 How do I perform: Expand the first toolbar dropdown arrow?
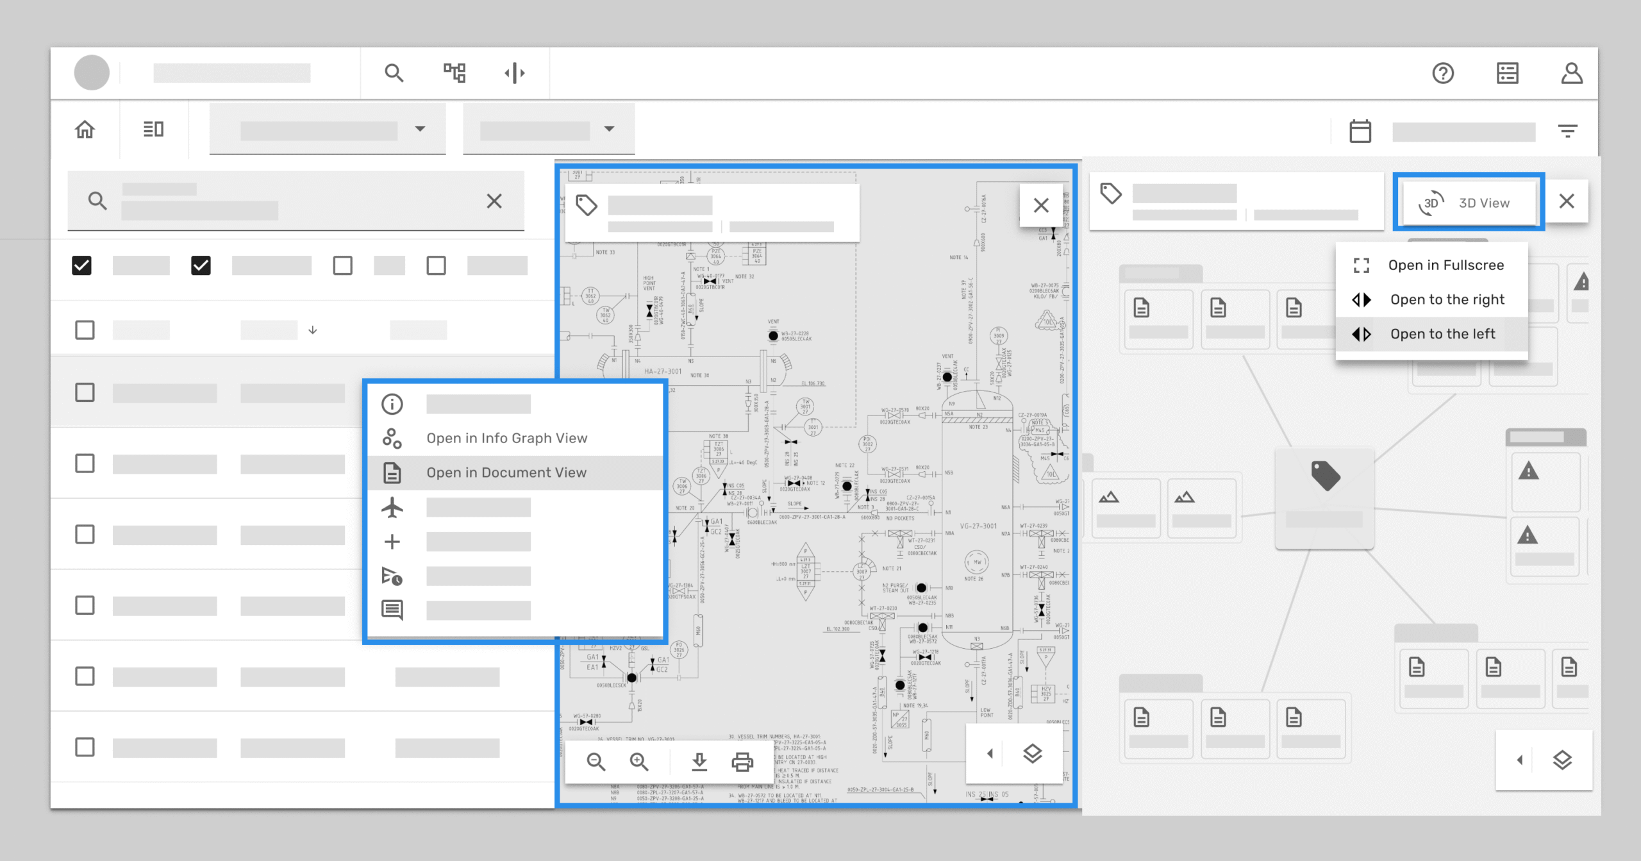coord(420,129)
